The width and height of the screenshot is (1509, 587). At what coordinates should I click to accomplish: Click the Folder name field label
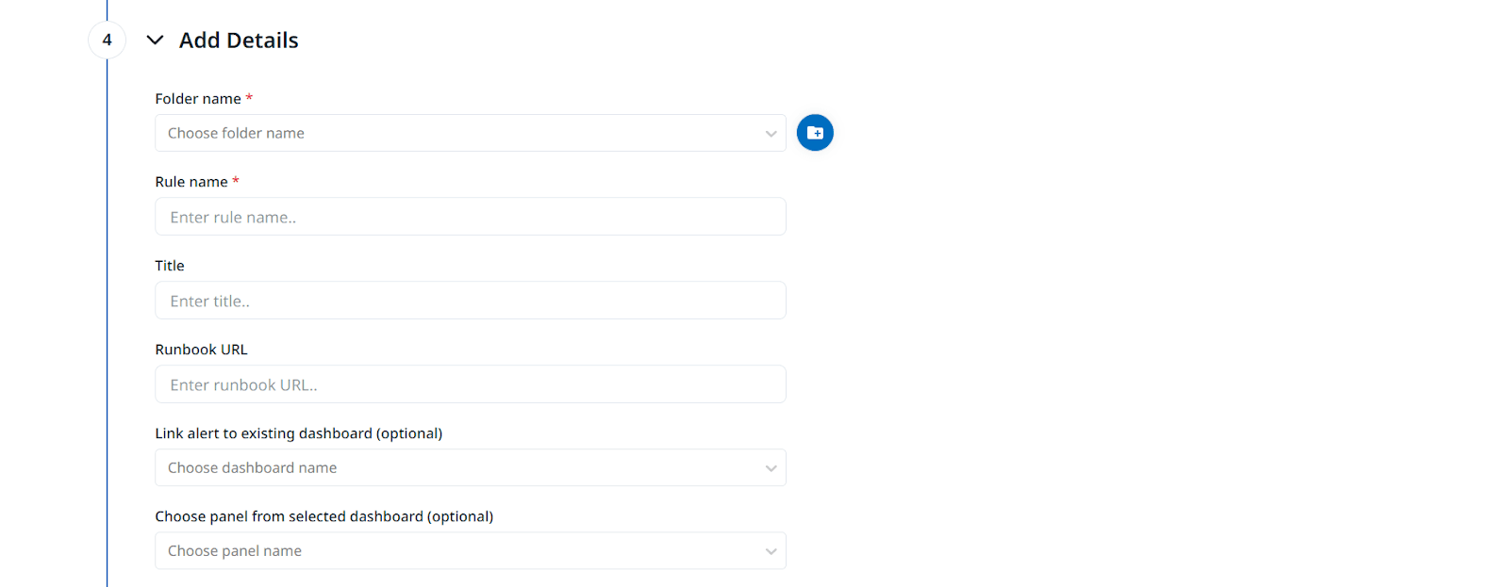pos(198,99)
